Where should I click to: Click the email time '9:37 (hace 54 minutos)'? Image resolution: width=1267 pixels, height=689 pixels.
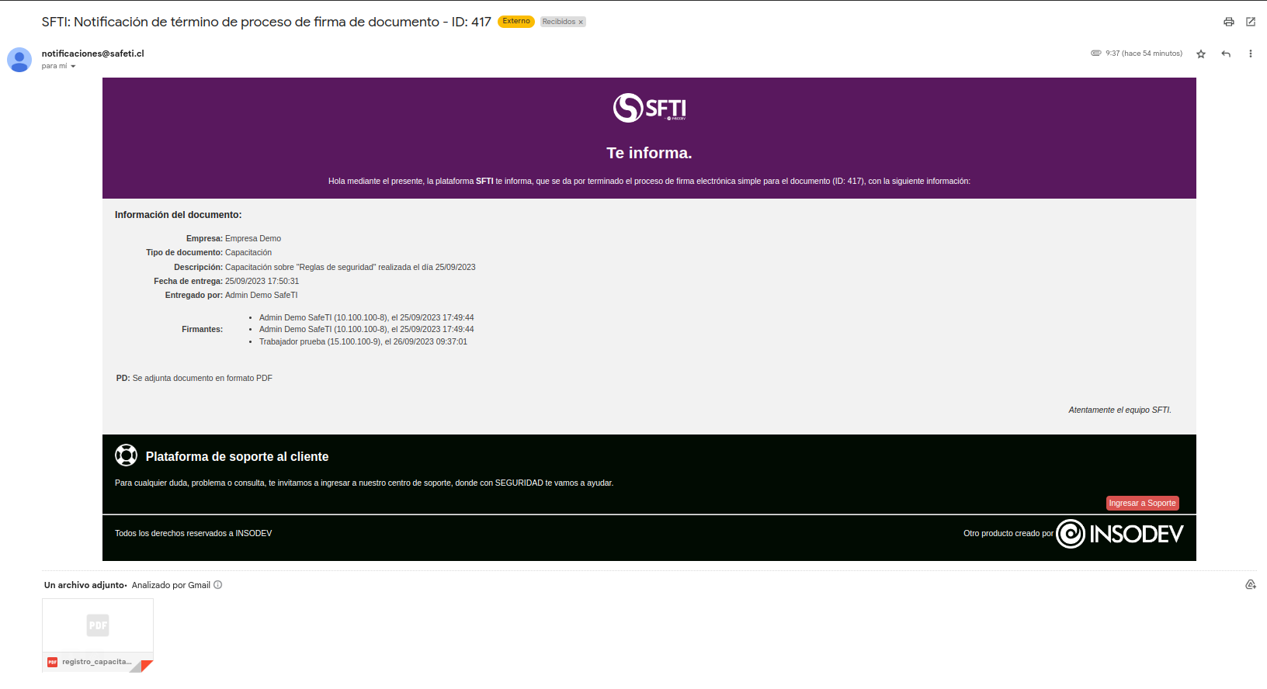pos(1144,54)
